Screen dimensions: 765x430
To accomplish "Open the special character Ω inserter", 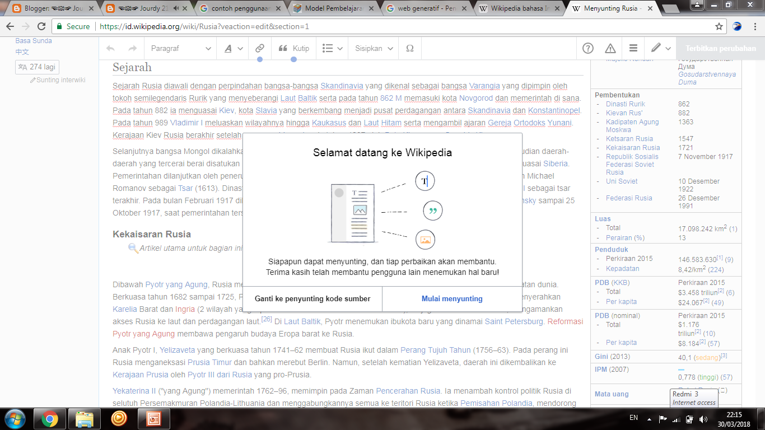I will 409,48.
